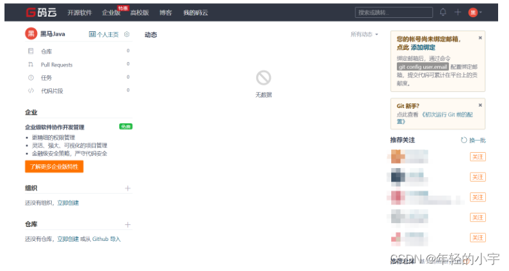Follow the second recommended user

(478, 177)
